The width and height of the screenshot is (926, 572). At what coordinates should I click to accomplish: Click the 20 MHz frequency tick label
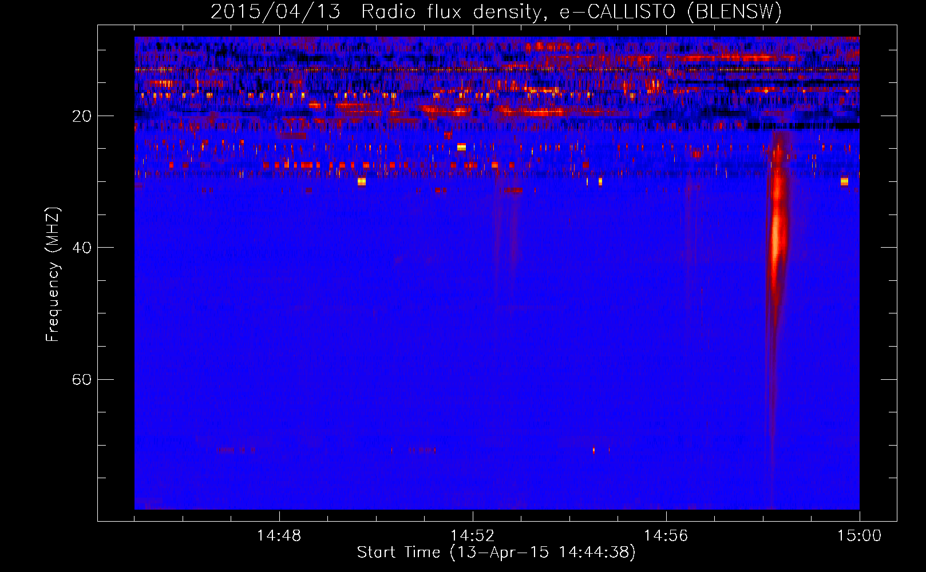click(x=81, y=116)
